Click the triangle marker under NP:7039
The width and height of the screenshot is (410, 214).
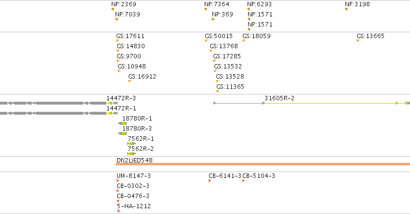(x=117, y=19)
